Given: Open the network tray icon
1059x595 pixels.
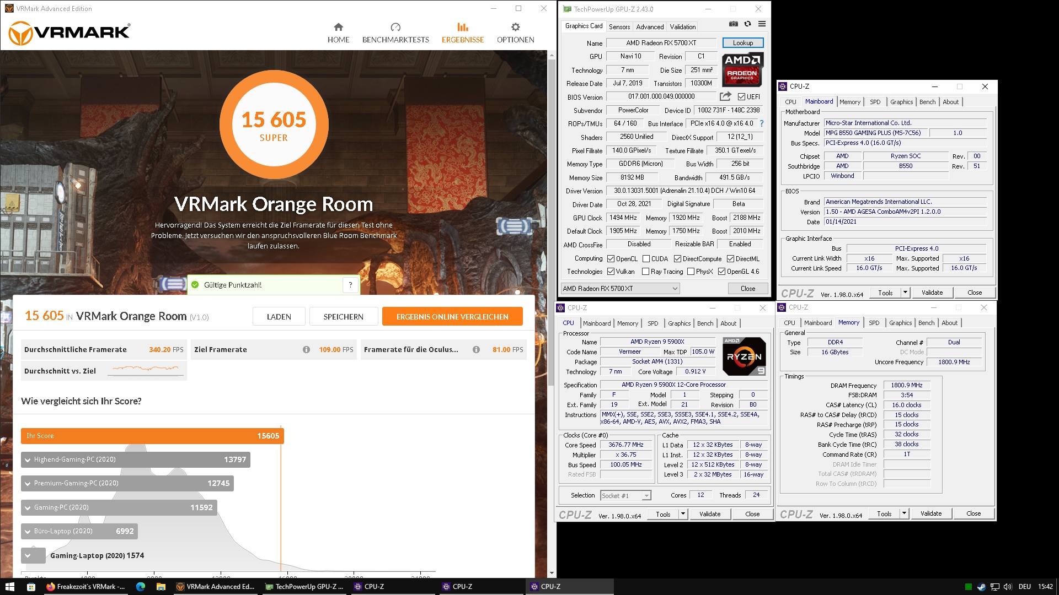Looking at the screenshot, I should coord(994,587).
